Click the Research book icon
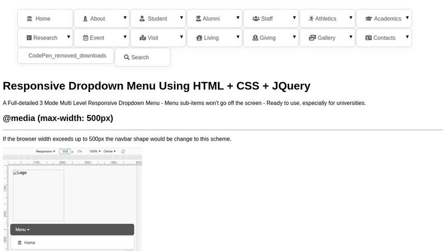 (x=29, y=38)
